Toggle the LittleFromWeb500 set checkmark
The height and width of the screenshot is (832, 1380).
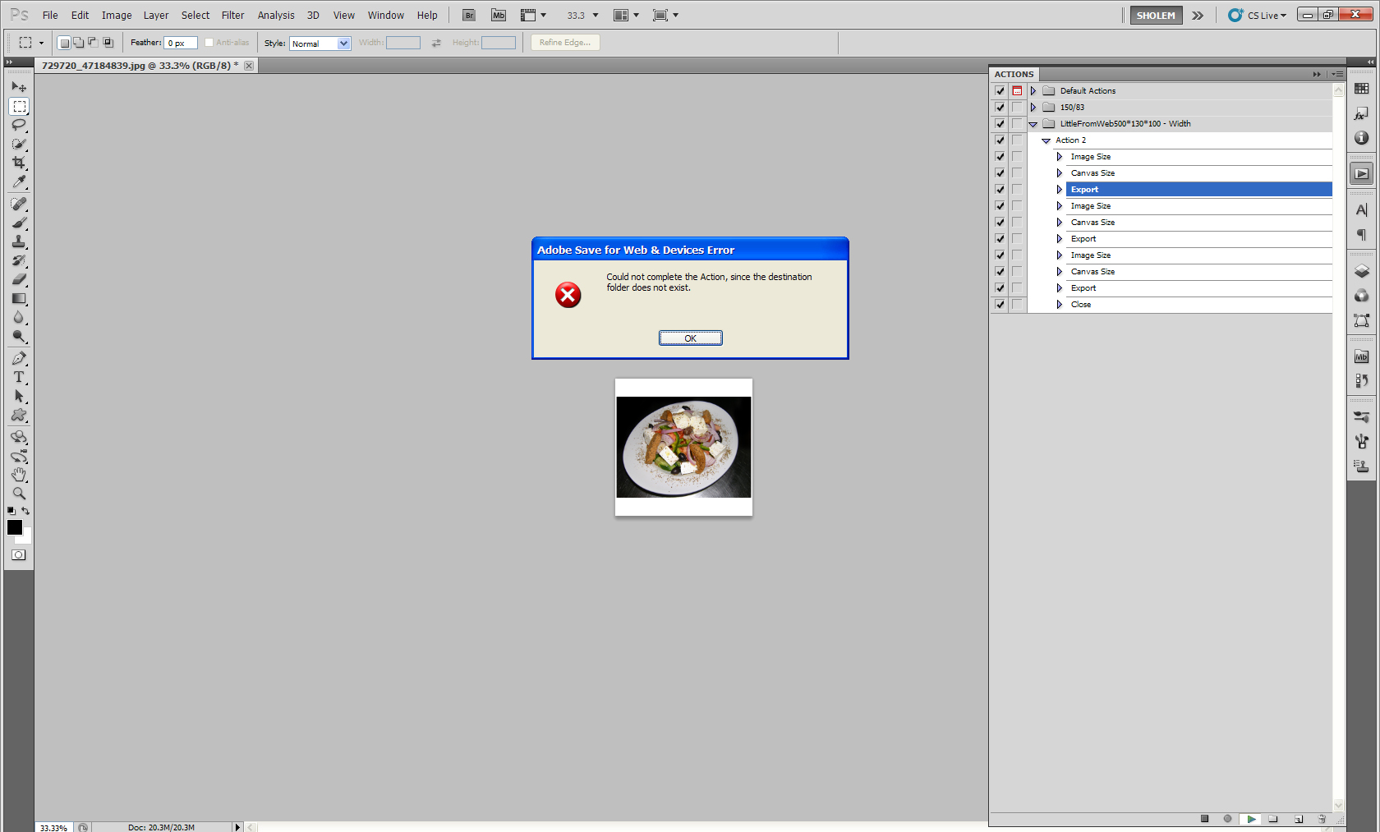[x=1000, y=124]
